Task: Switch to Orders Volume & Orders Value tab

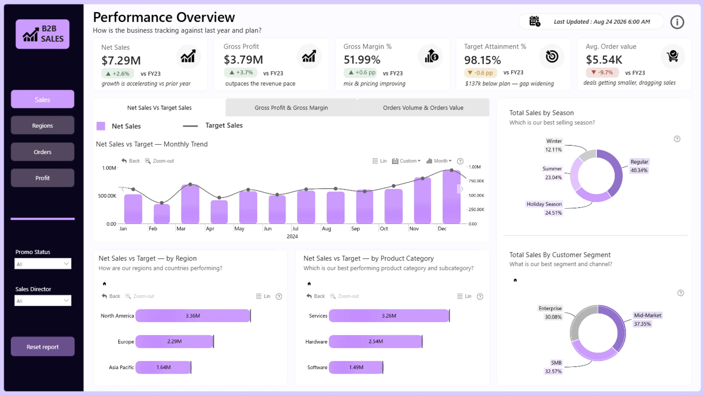Action: [423, 108]
